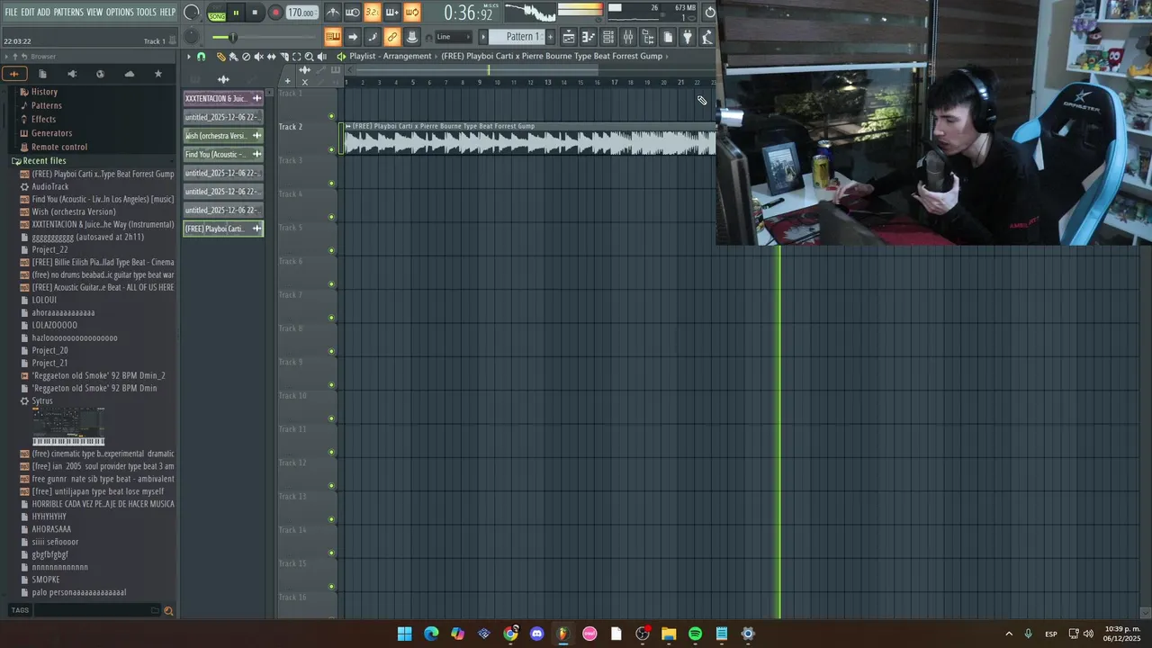Image resolution: width=1152 pixels, height=648 pixels.
Task: Click the Sytrus preset thumbnail in Browser
Action: [x=68, y=427]
